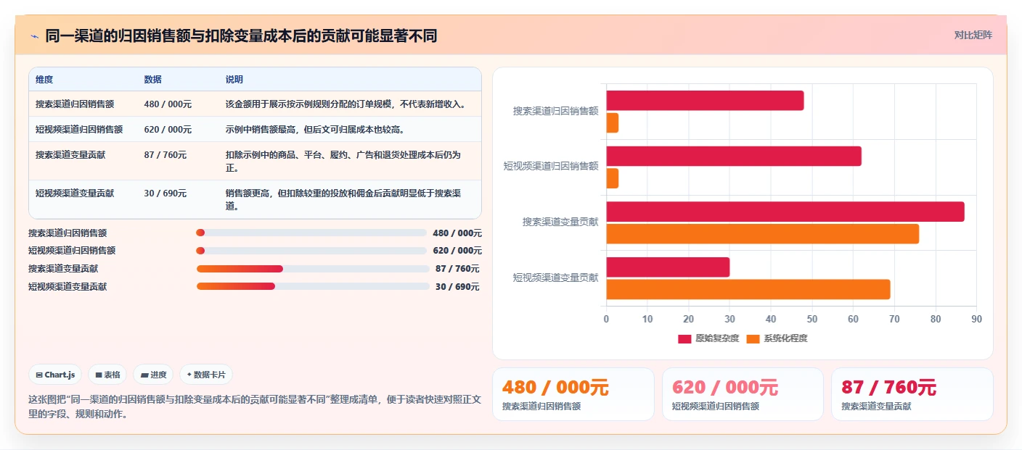Click the caption paragraph starting 这张图把
Viewport: 1022px width, 450px height.
253,407
